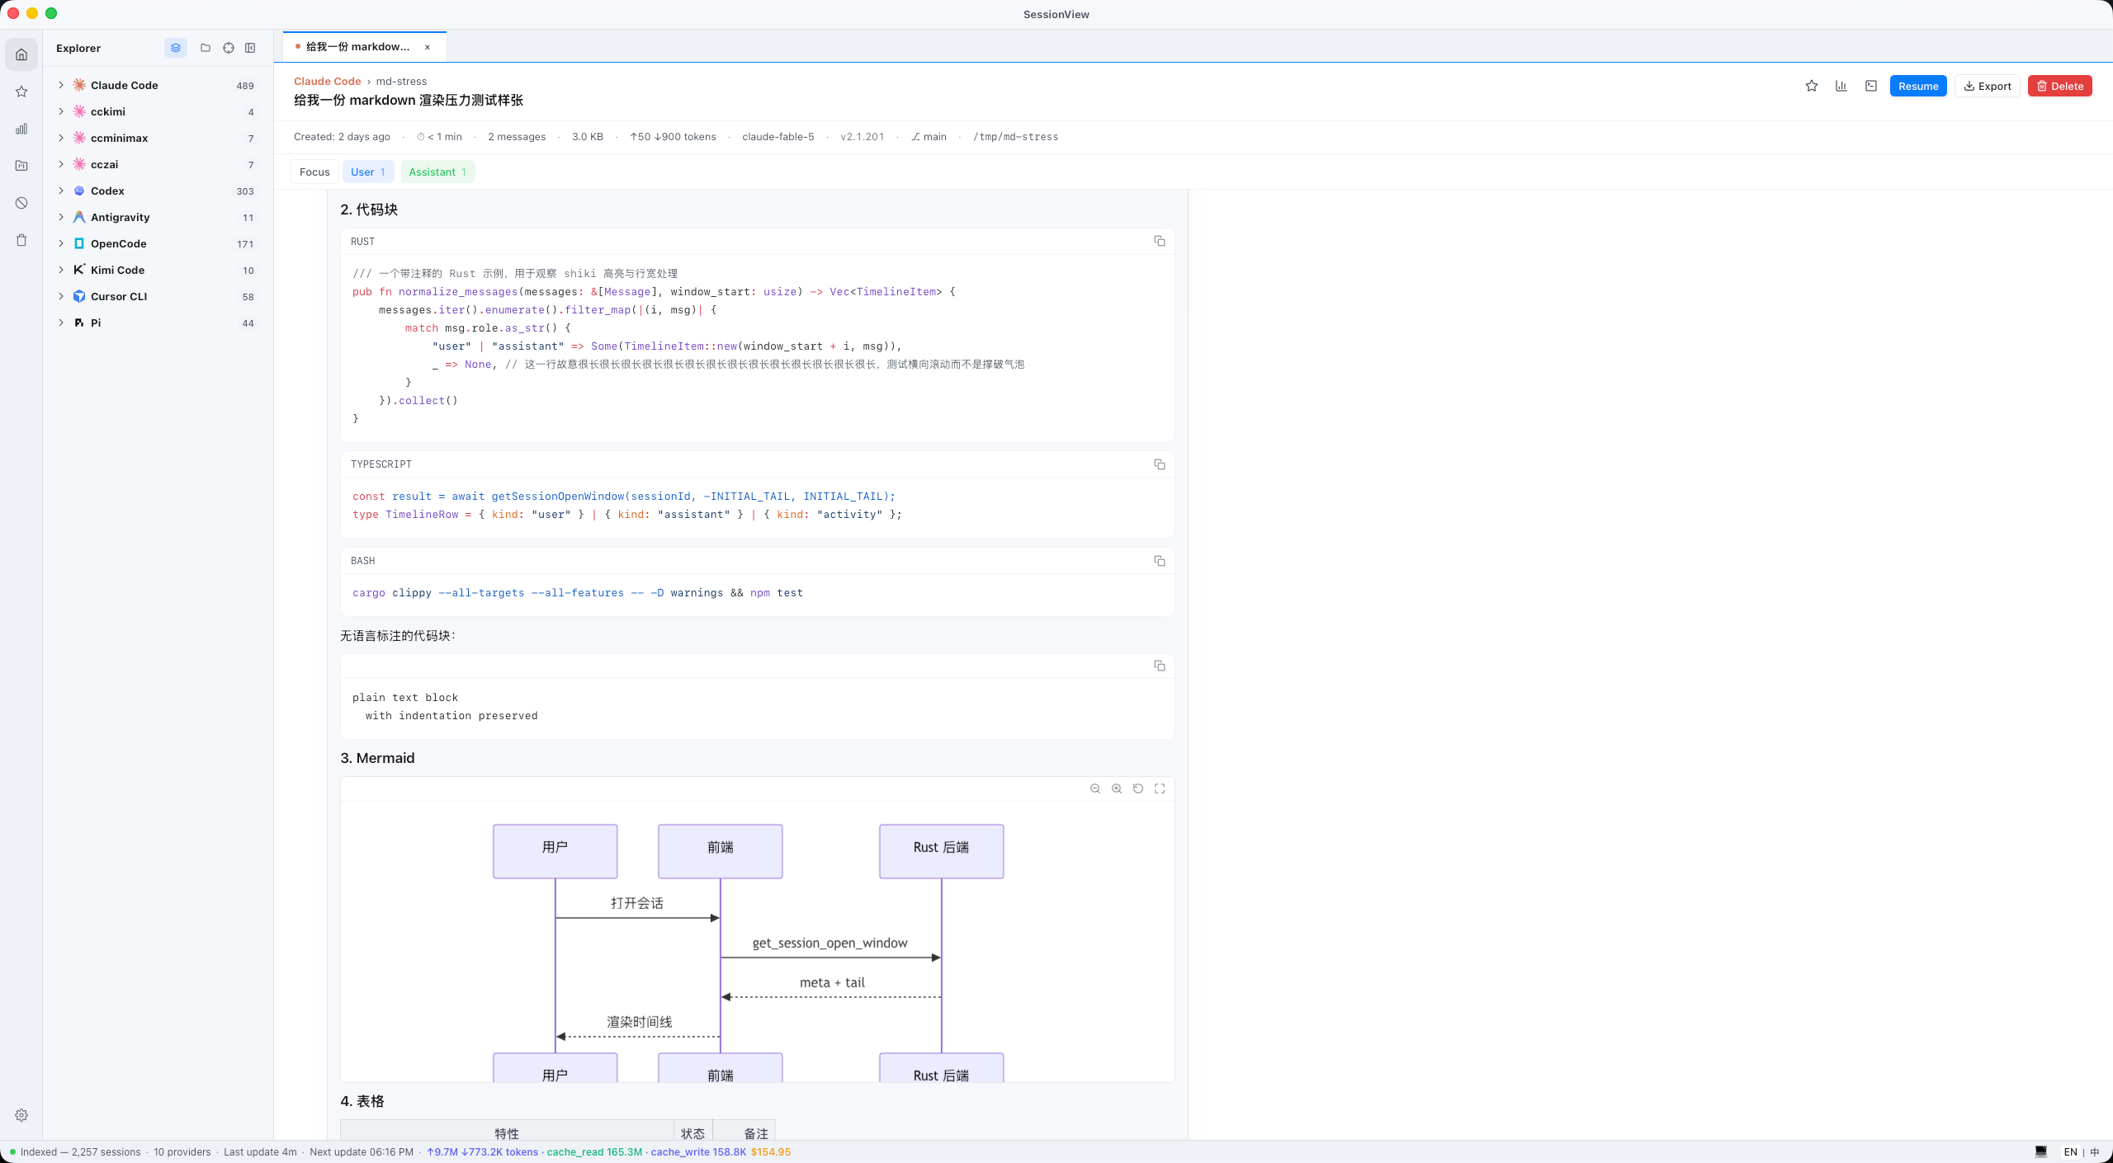Open Mermaid diagram in fullscreen
The height and width of the screenshot is (1163, 2113).
coord(1160,789)
